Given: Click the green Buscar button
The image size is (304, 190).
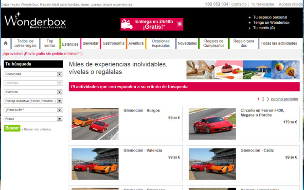Looking at the screenshot, I should tap(12, 128).
